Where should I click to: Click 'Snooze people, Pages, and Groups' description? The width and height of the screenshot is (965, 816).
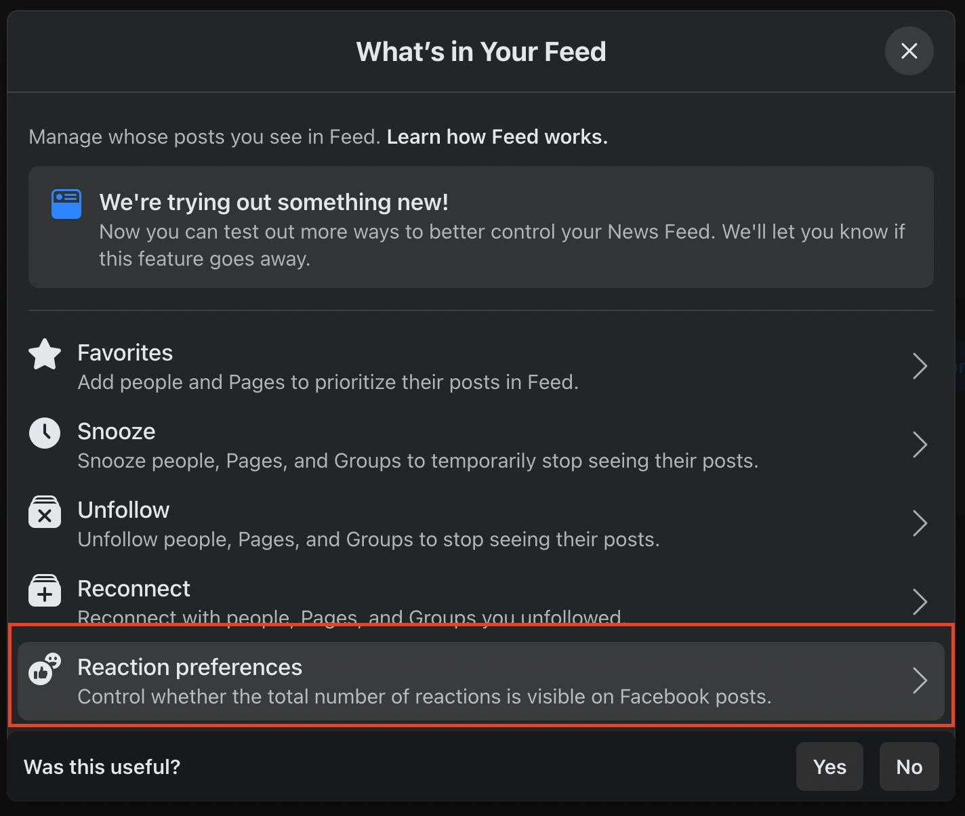click(418, 461)
